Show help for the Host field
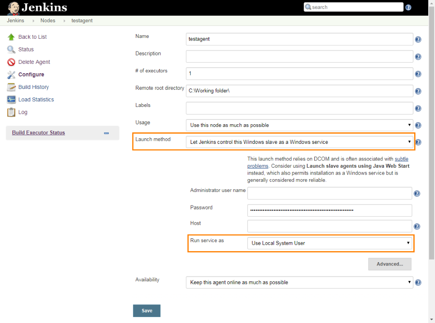Viewport: 435px width, 323px height. point(417,226)
